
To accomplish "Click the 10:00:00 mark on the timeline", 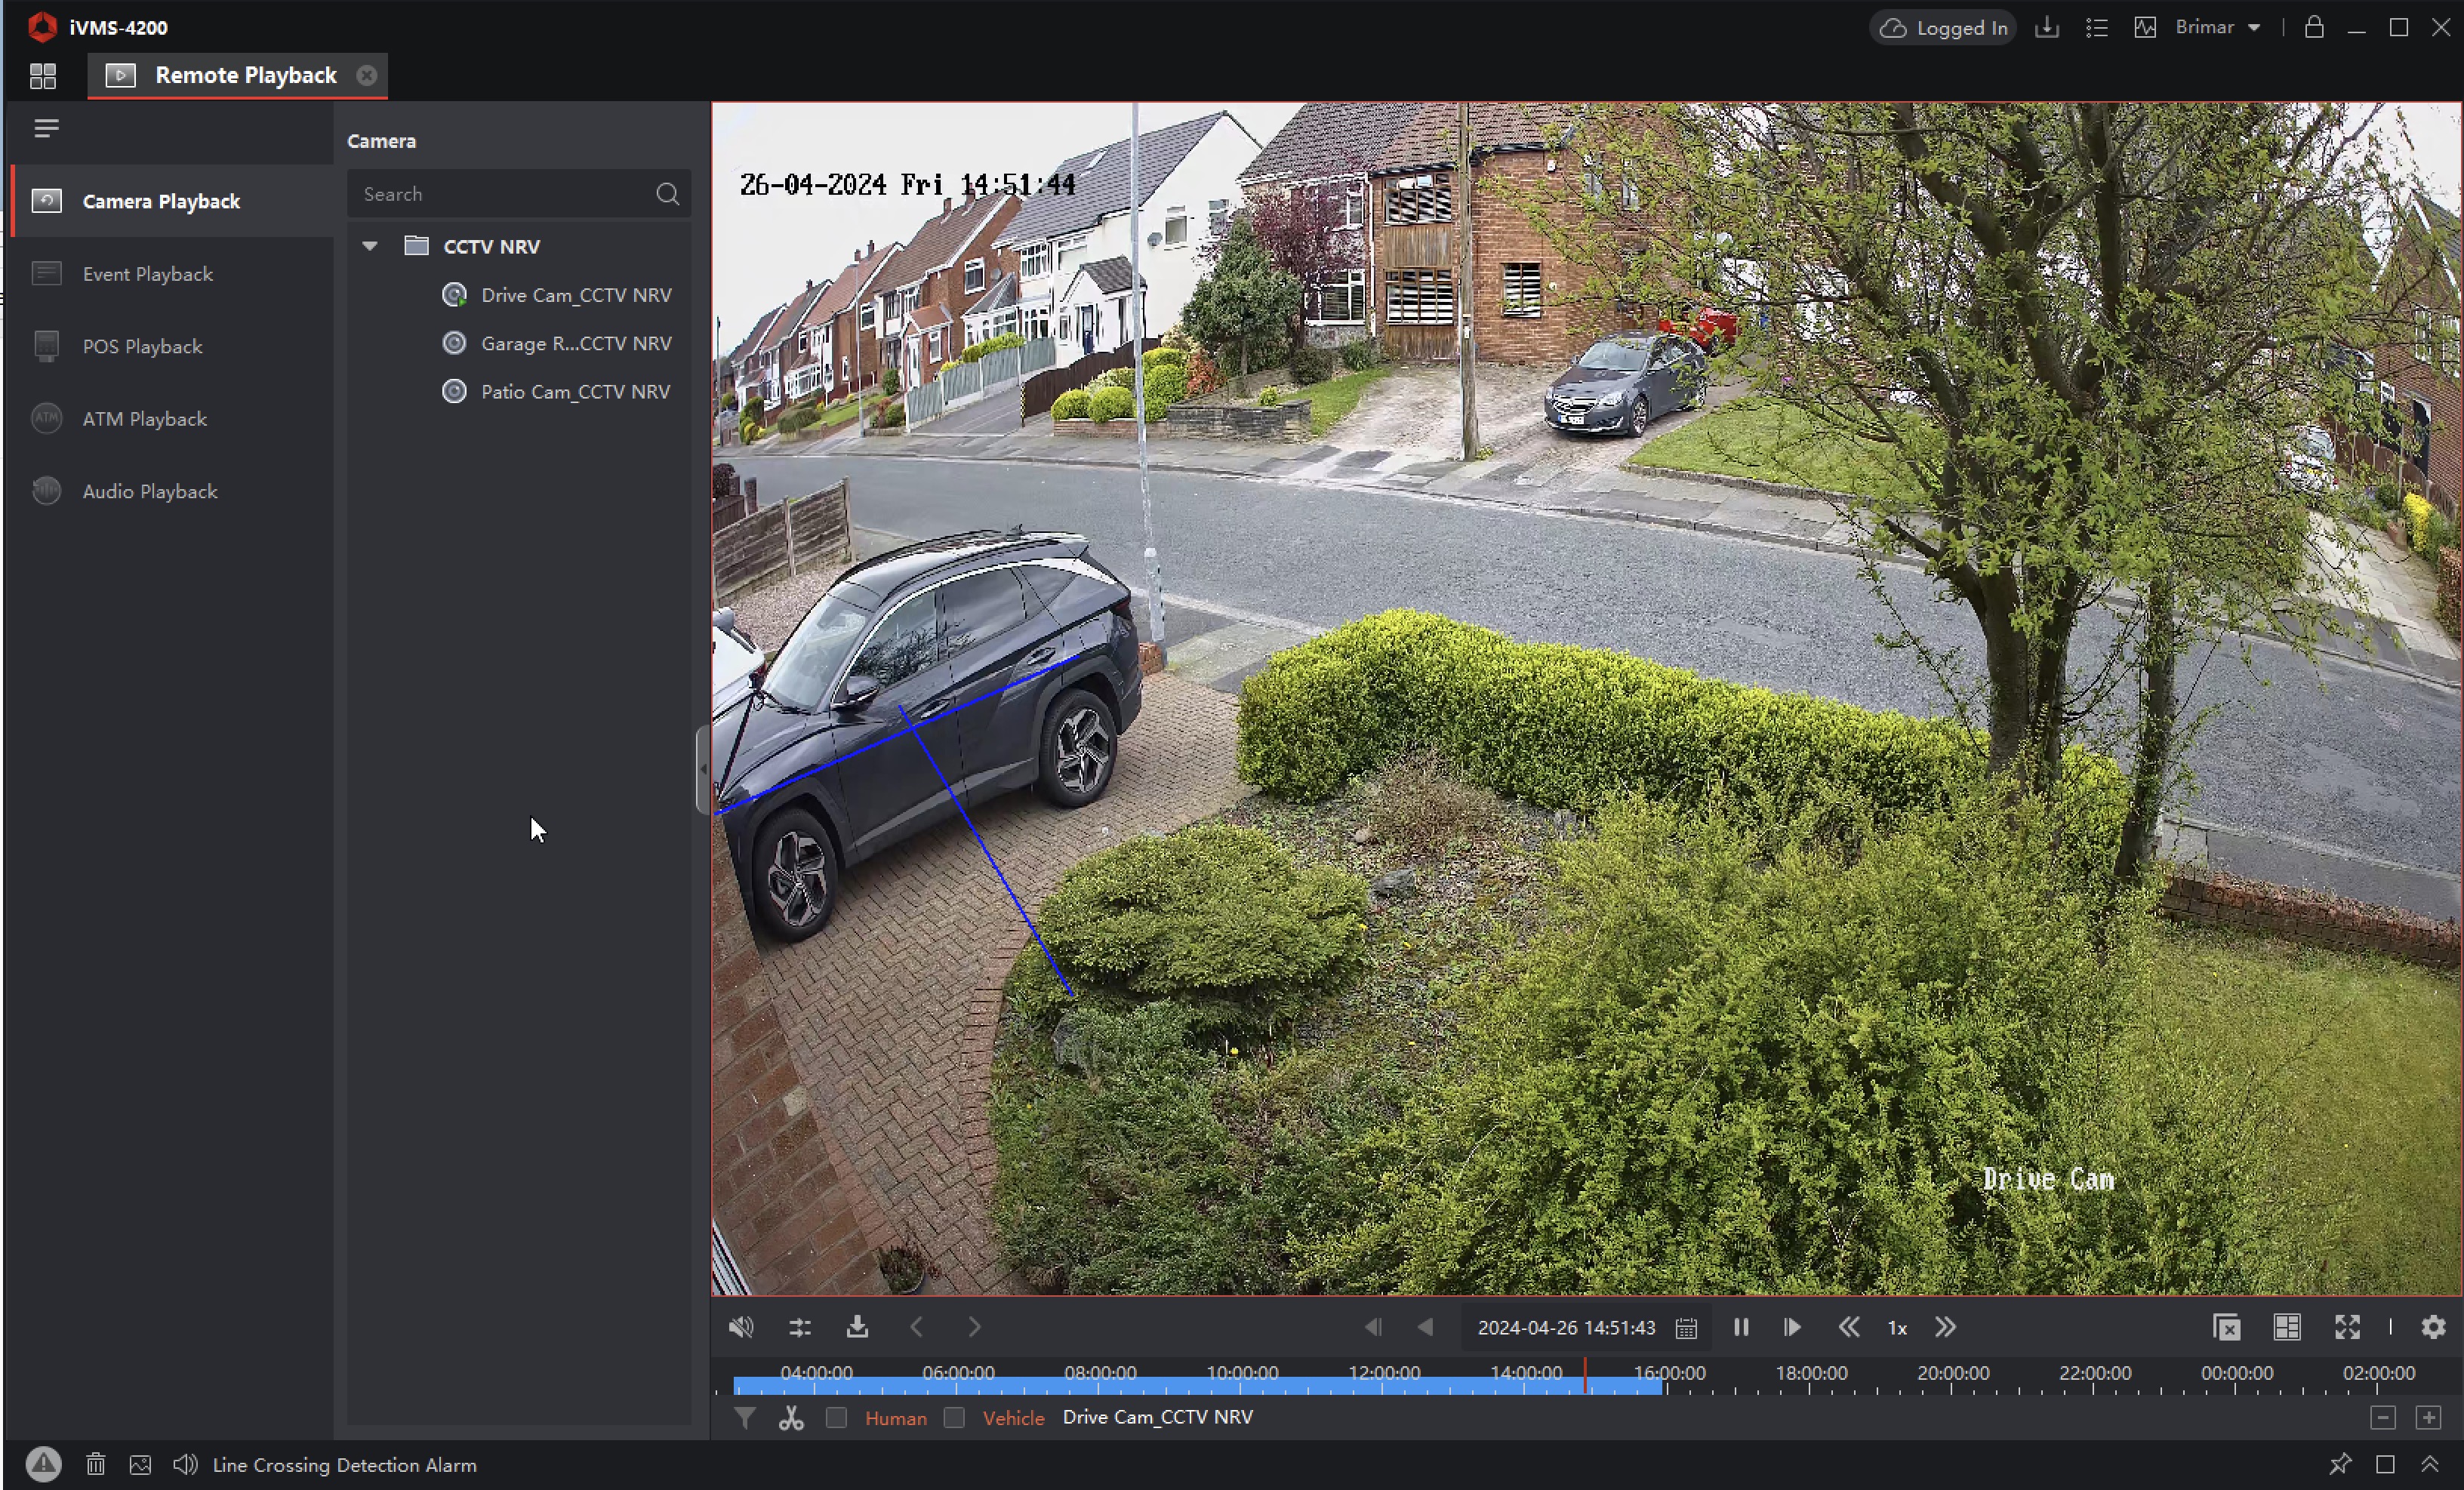I will pos(1242,1385).
